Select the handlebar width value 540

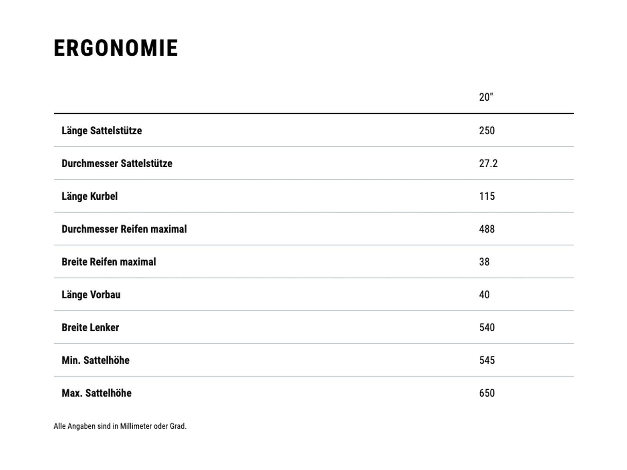[x=487, y=328]
